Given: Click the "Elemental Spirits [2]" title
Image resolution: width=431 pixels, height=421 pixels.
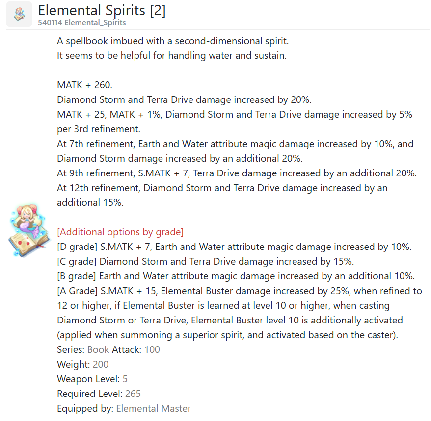Looking at the screenshot, I should click(x=102, y=10).
